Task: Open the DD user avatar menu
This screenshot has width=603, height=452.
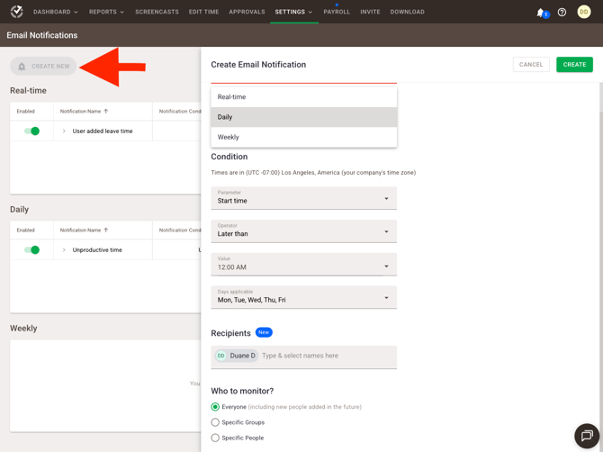Action: (584, 12)
